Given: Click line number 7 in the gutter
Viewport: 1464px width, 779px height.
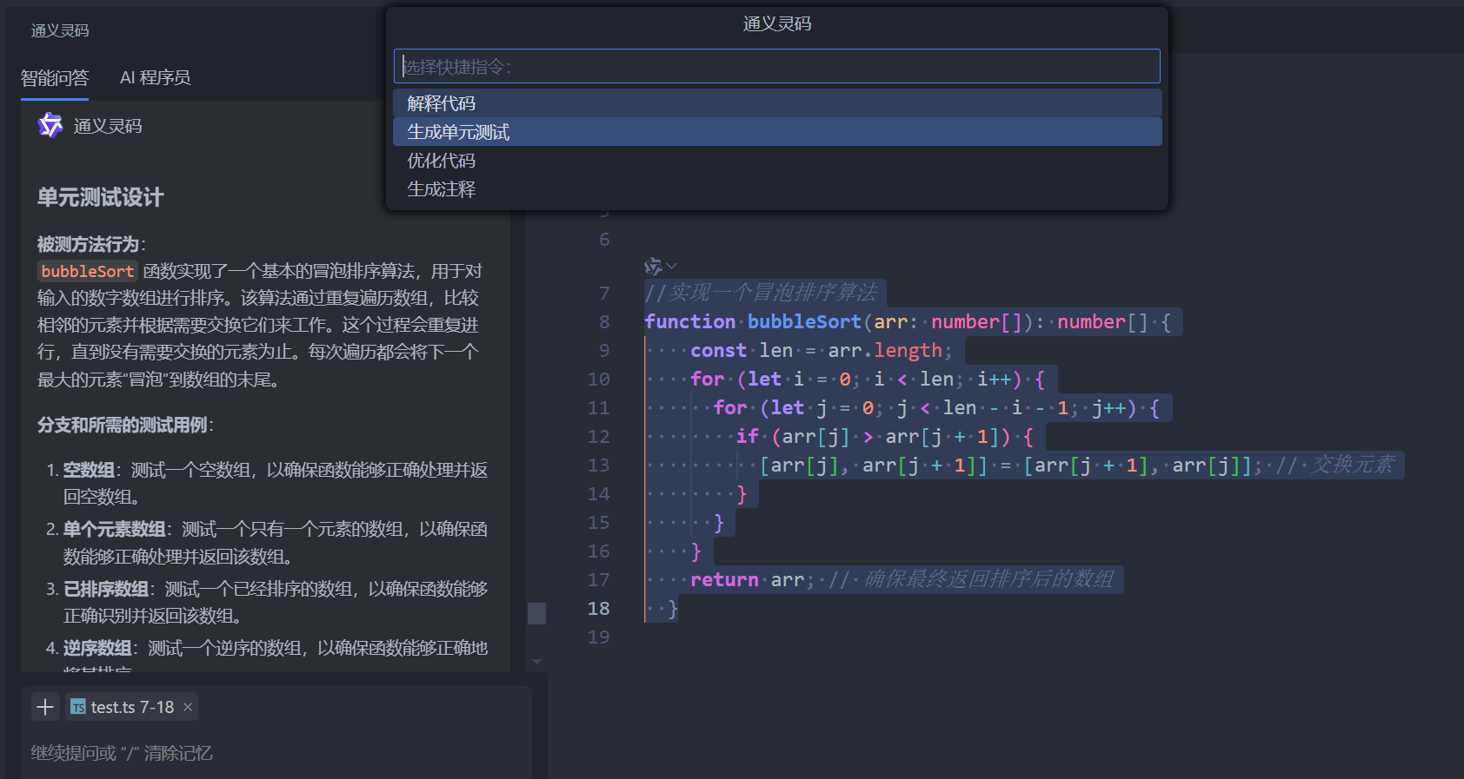Looking at the screenshot, I should point(604,294).
